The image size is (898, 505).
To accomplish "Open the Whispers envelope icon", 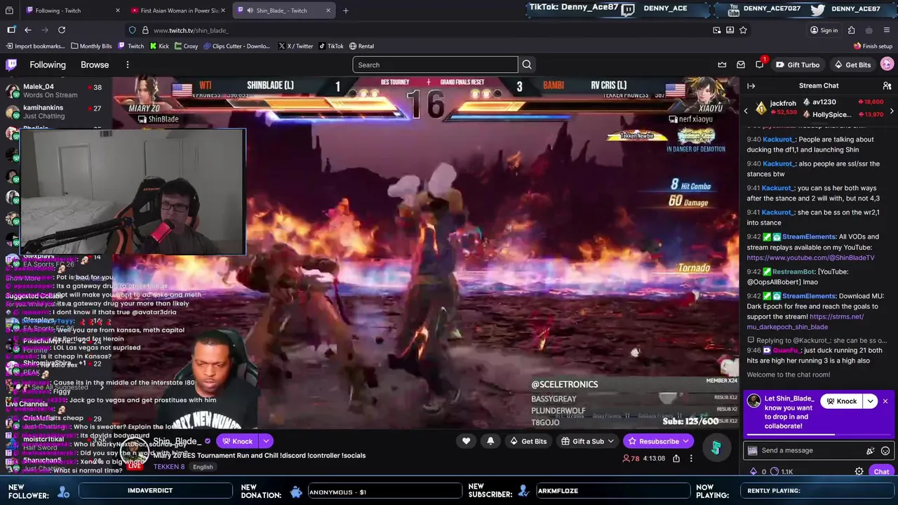I will 741,65.
